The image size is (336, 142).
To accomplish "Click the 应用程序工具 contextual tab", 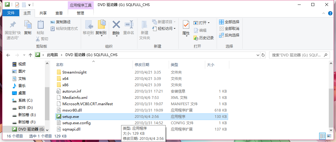I will (x=80, y=5).
